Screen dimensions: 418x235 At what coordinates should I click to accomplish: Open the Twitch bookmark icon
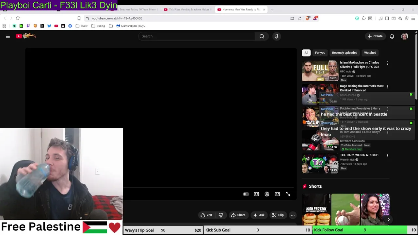tap(28, 26)
